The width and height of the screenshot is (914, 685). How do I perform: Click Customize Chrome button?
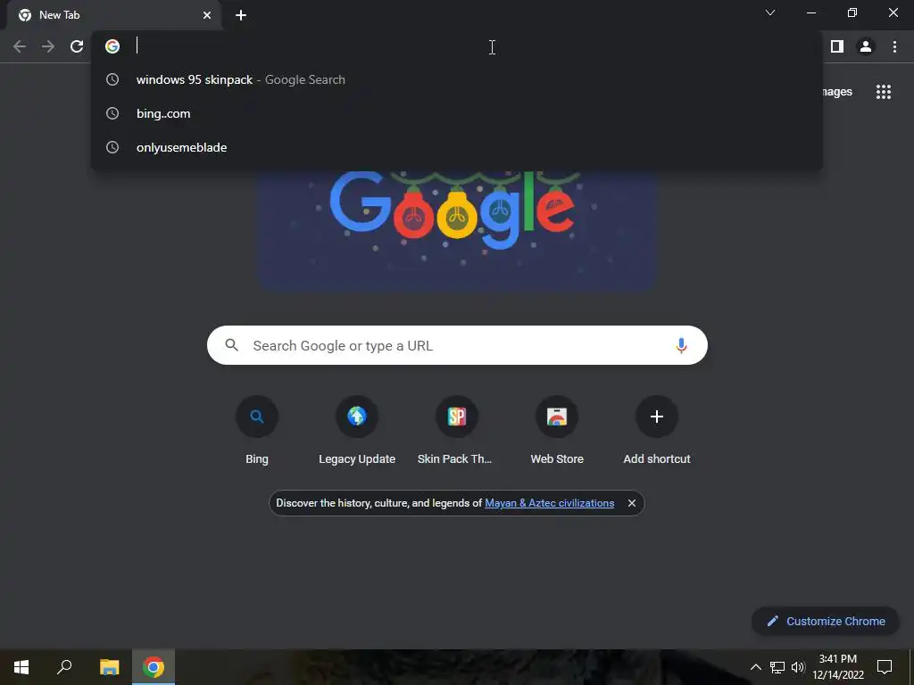pos(826,621)
